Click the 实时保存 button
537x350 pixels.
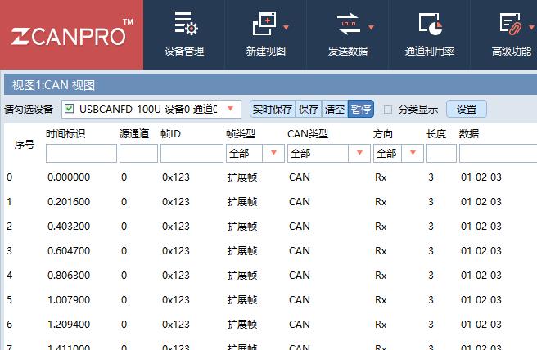tap(273, 109)
